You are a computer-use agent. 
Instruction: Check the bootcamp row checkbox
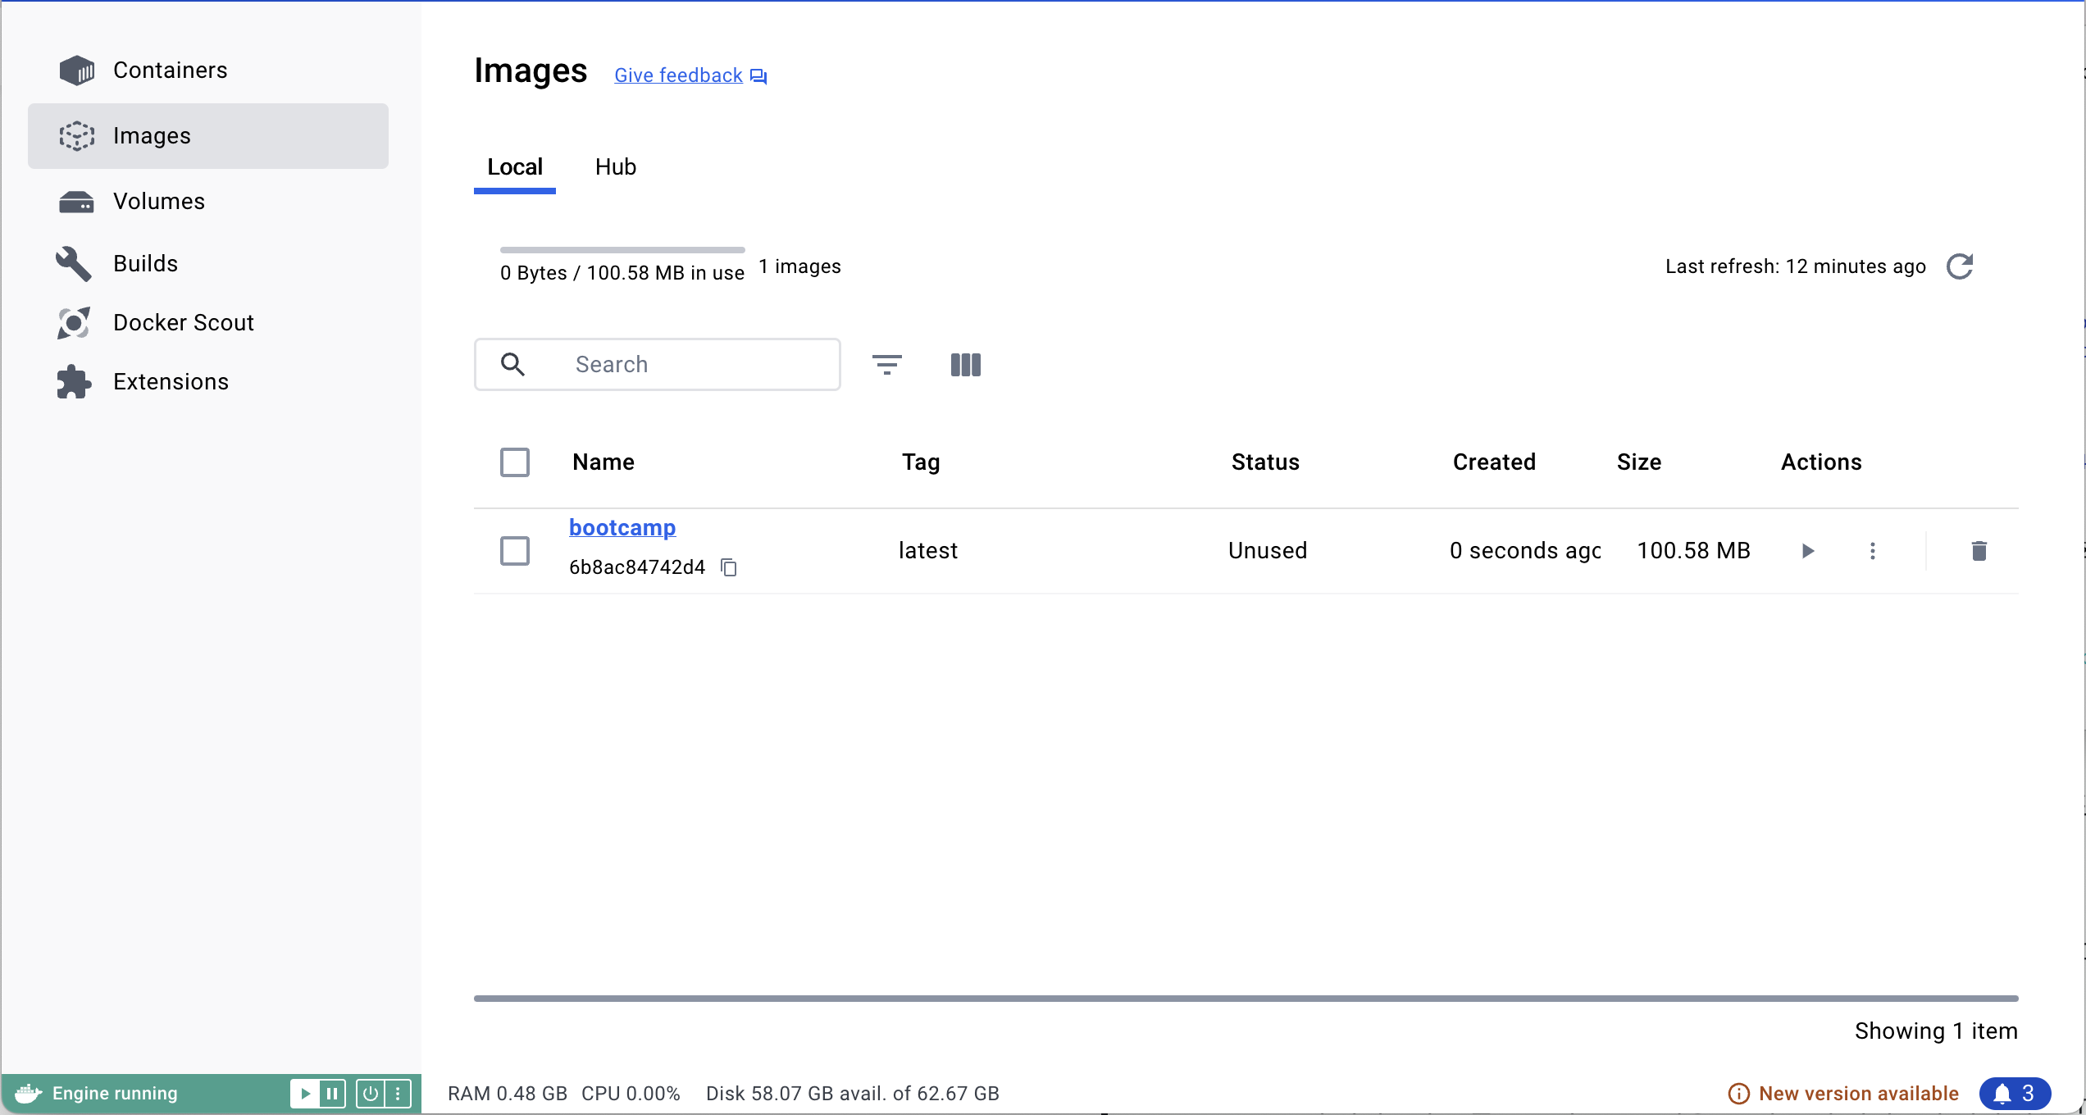click(515, 551)
